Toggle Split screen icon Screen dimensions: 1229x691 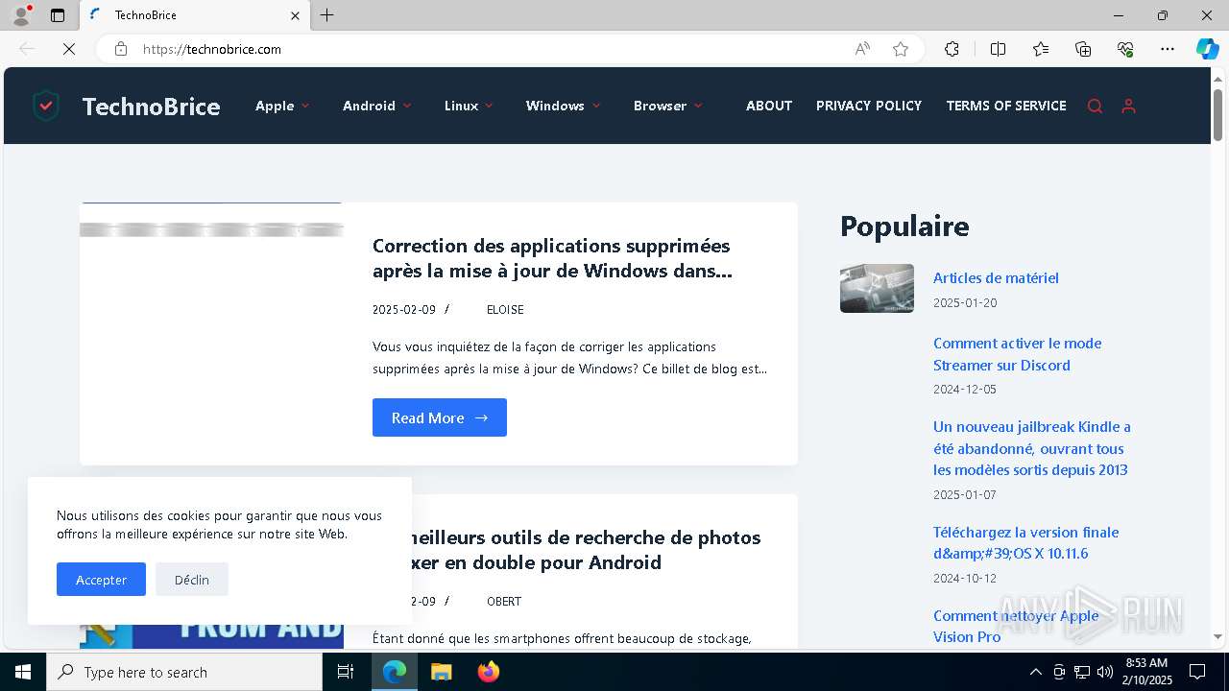click(998, 49)
